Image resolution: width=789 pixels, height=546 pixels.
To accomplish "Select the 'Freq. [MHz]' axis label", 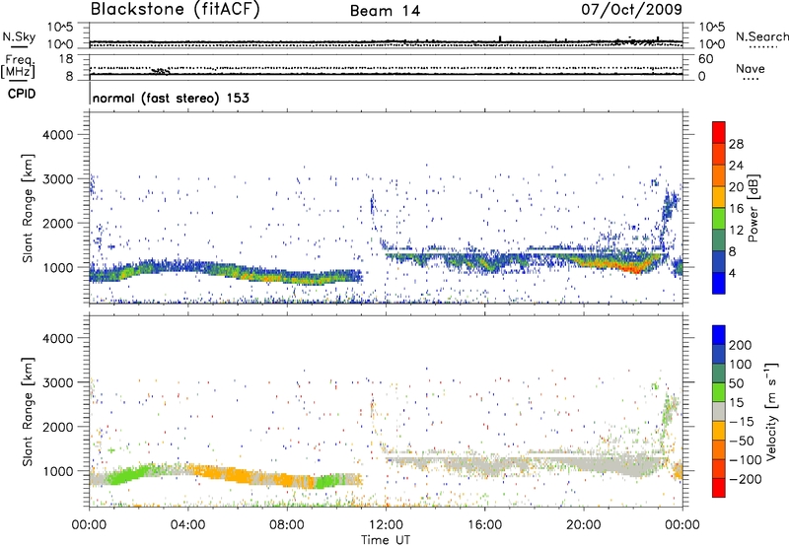I will (18, 67).
